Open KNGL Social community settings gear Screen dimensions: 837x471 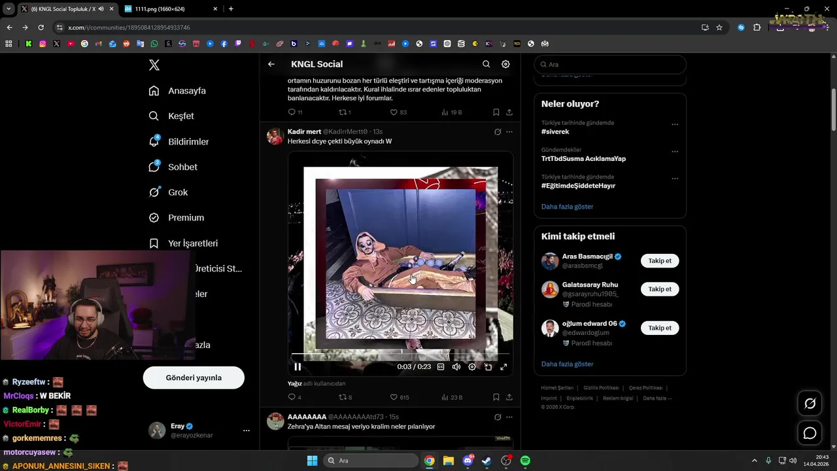[505, 64]
